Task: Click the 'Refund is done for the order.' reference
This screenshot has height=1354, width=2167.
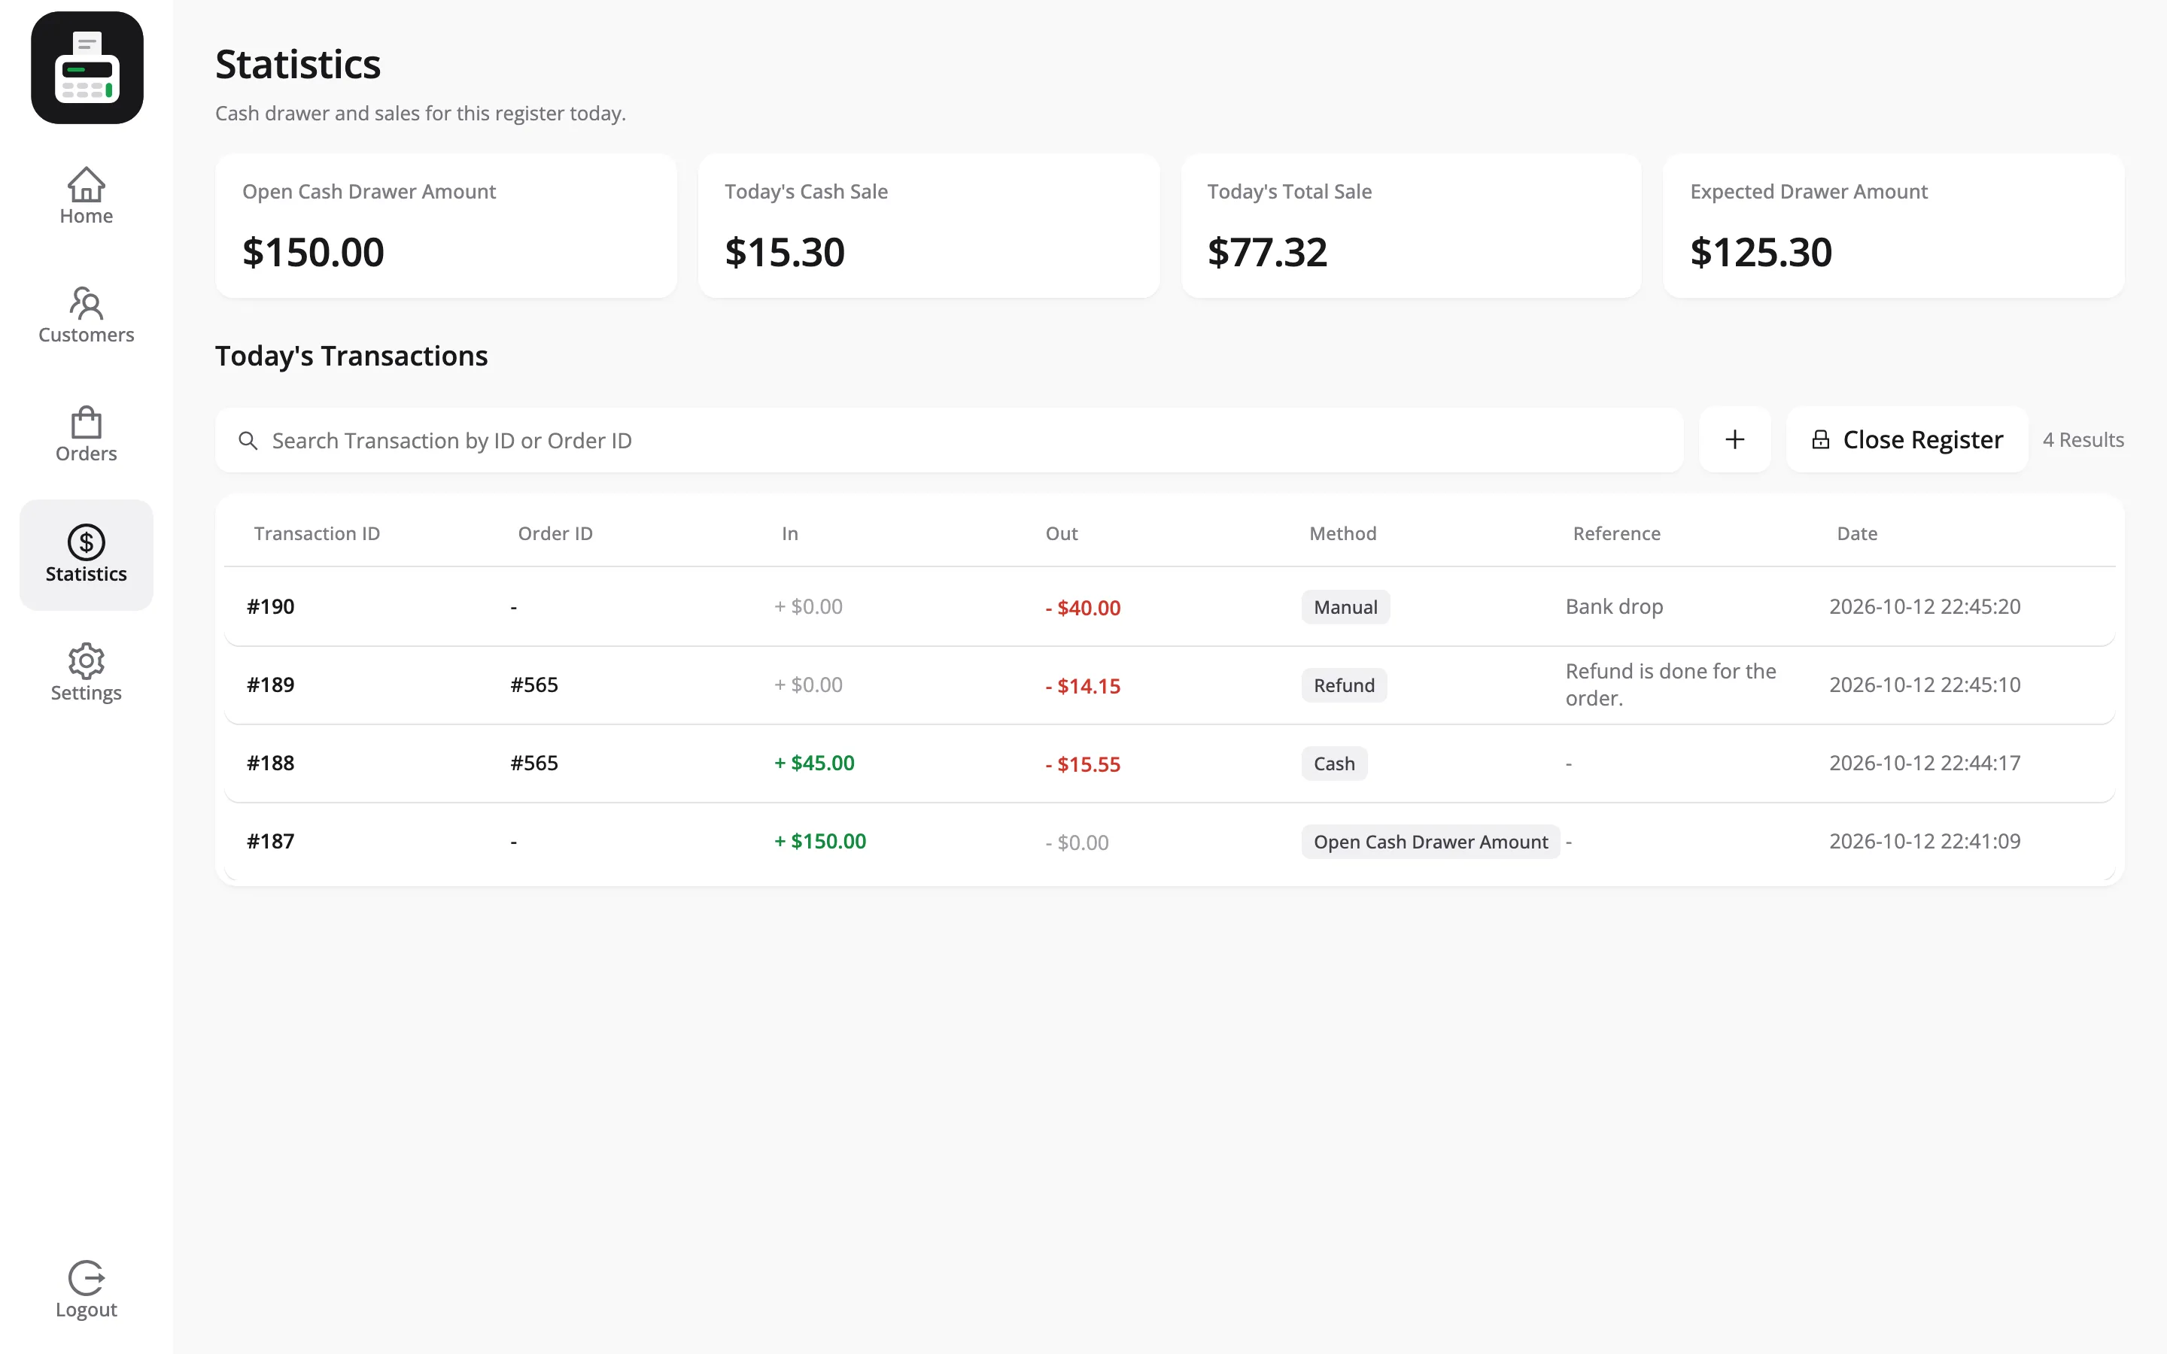Action: [x=1670, y=685]
